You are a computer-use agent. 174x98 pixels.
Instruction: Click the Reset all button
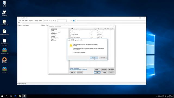tap(73, 72)
